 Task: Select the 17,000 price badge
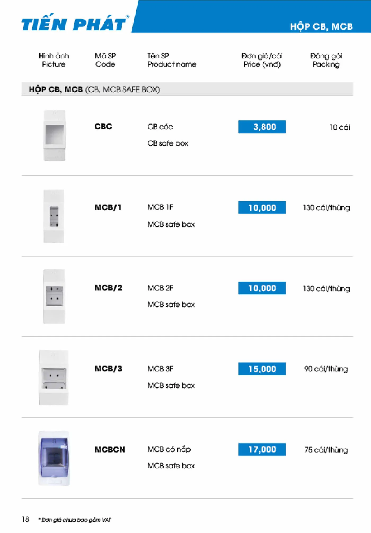[x=262, y=449]
